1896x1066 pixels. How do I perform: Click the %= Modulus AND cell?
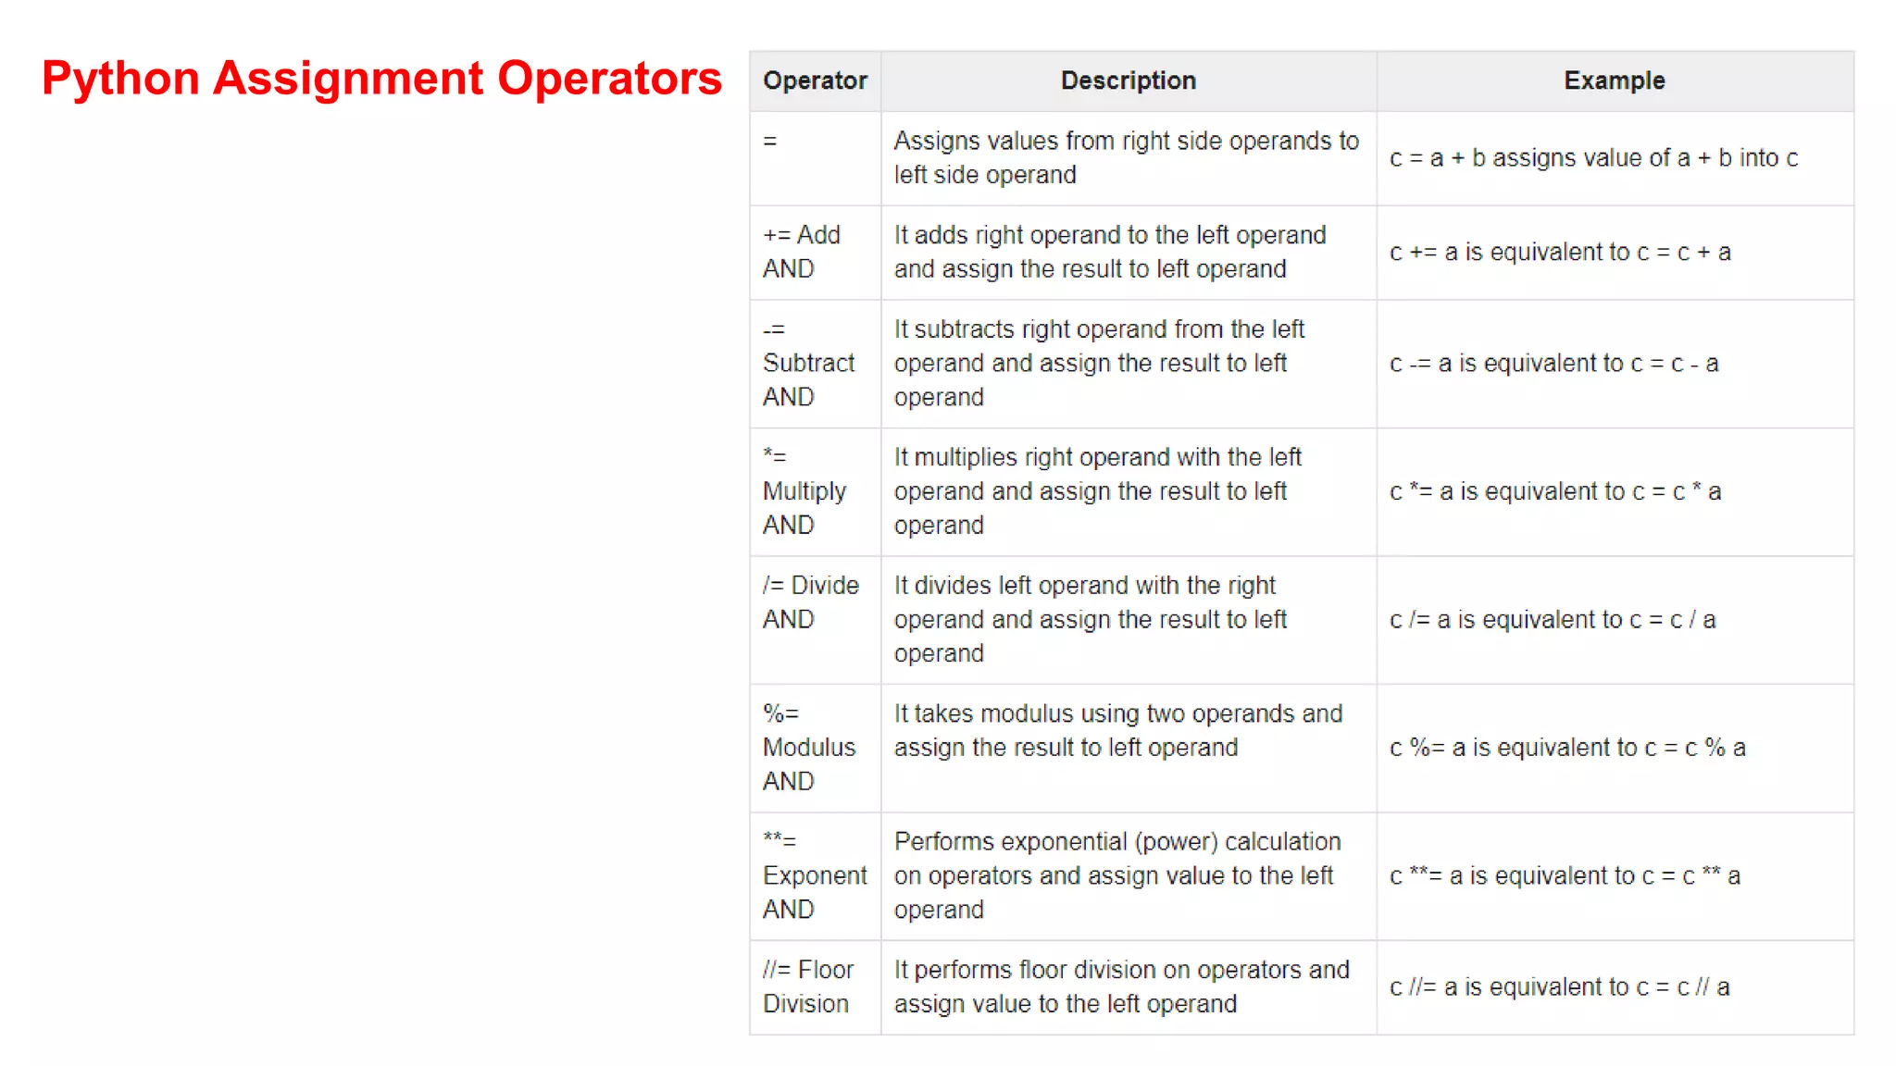[x=815, y=748]
